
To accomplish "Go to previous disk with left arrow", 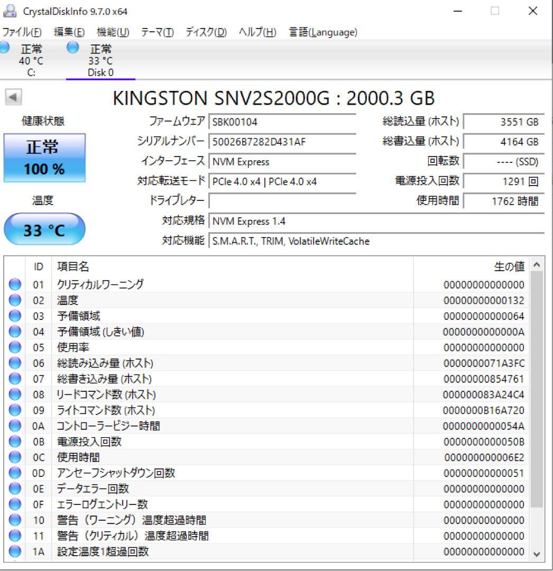I will [x=13, y=97].
